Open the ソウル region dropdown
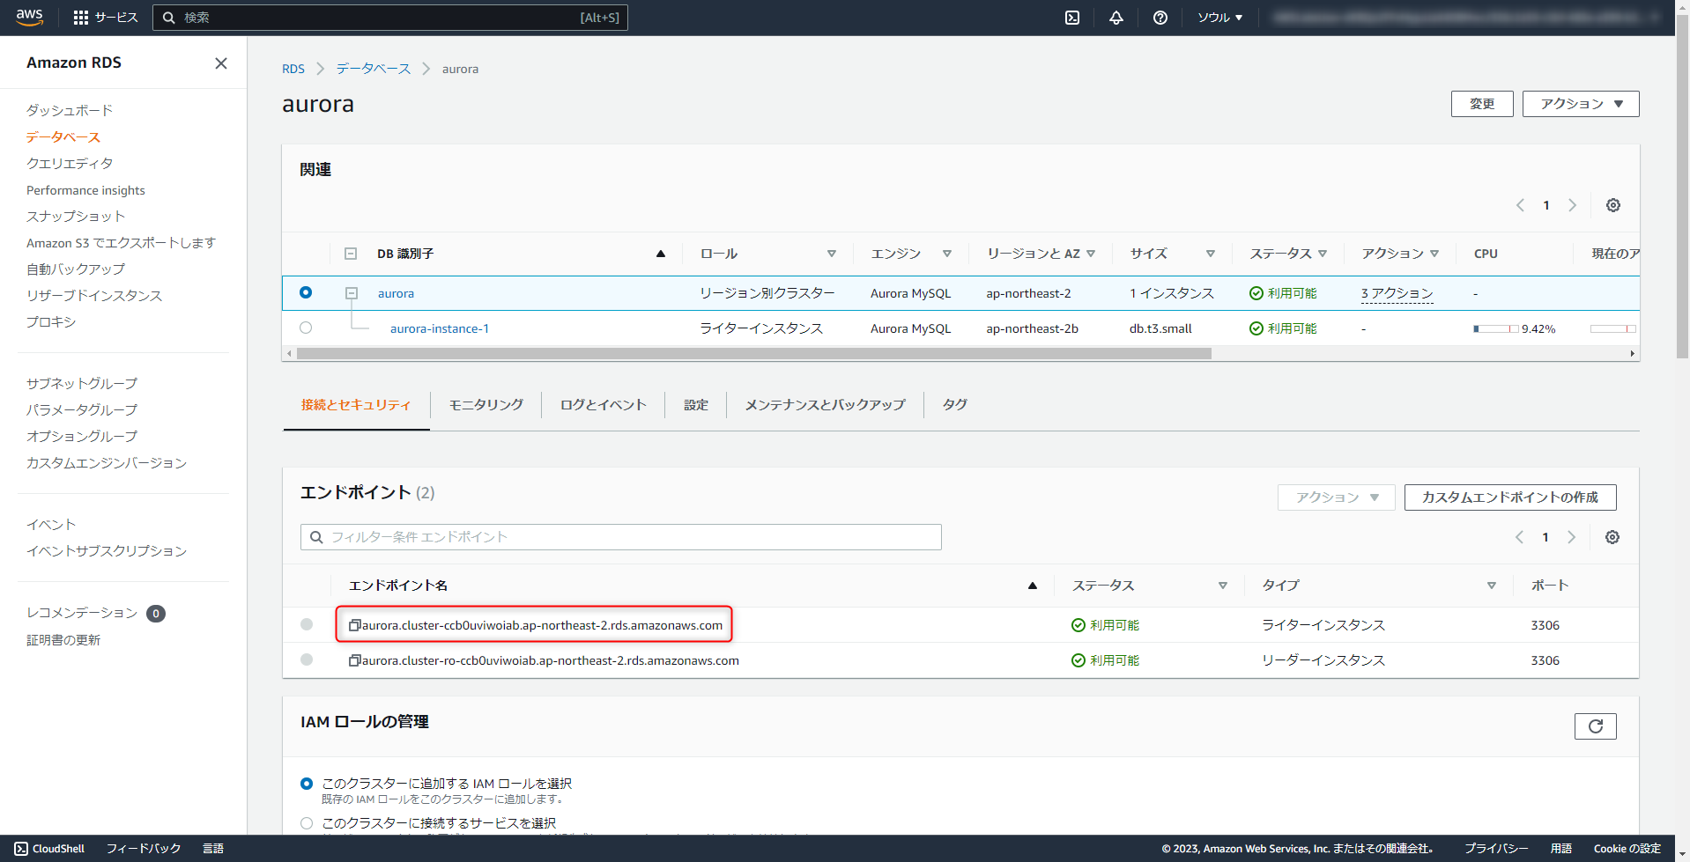Image resolution: width=1690 pixels, height=862 pixels. tap(1219, 17)
